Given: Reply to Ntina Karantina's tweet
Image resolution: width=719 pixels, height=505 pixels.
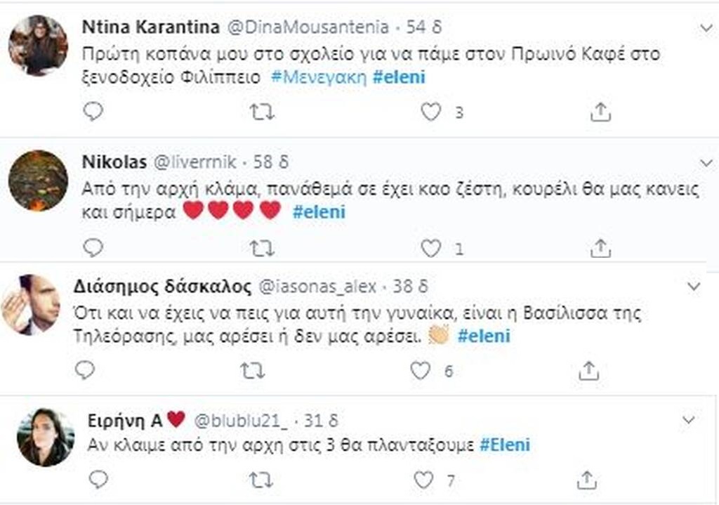Looking at the screenshot, I should [x=93, y=112].
